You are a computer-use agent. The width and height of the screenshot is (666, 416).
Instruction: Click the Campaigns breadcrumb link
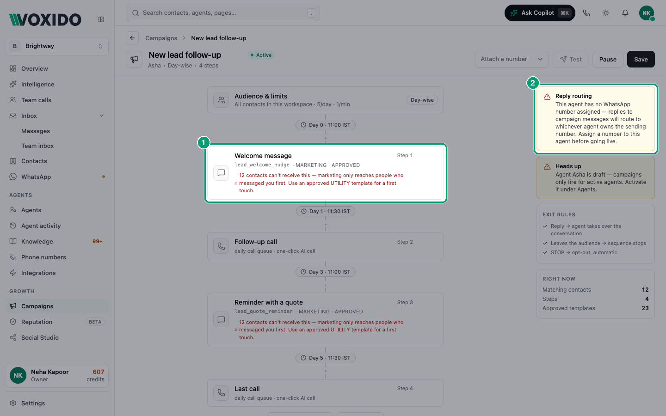click(161, 38)
